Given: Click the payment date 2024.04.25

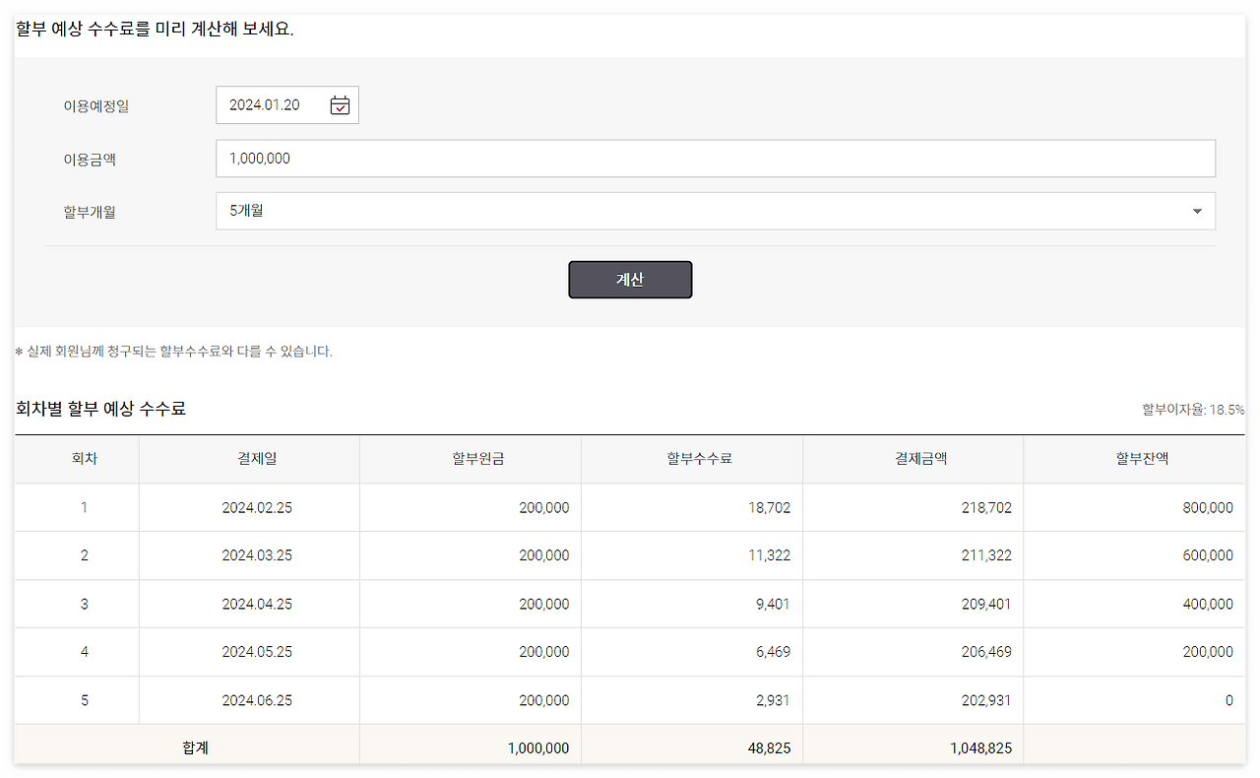Looking at the screenshot, I should 257,604.
